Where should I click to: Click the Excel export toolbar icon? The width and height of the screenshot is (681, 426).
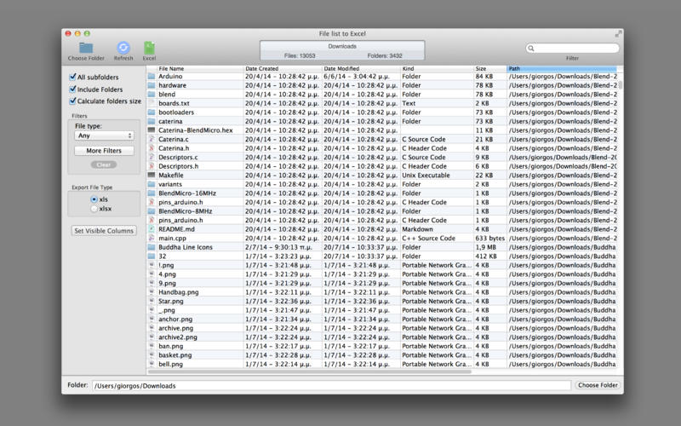pos(149,47)
